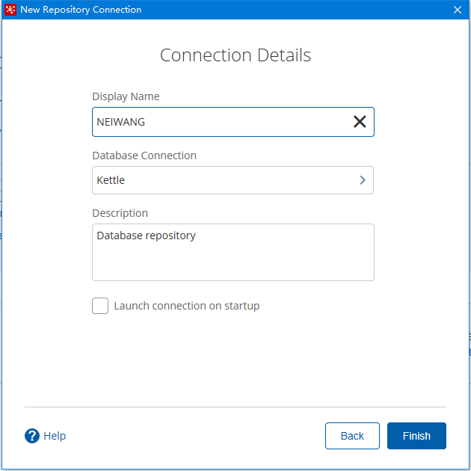
Task: Click the red Spoon app icon in the title bar
Action: coord(10,10)
